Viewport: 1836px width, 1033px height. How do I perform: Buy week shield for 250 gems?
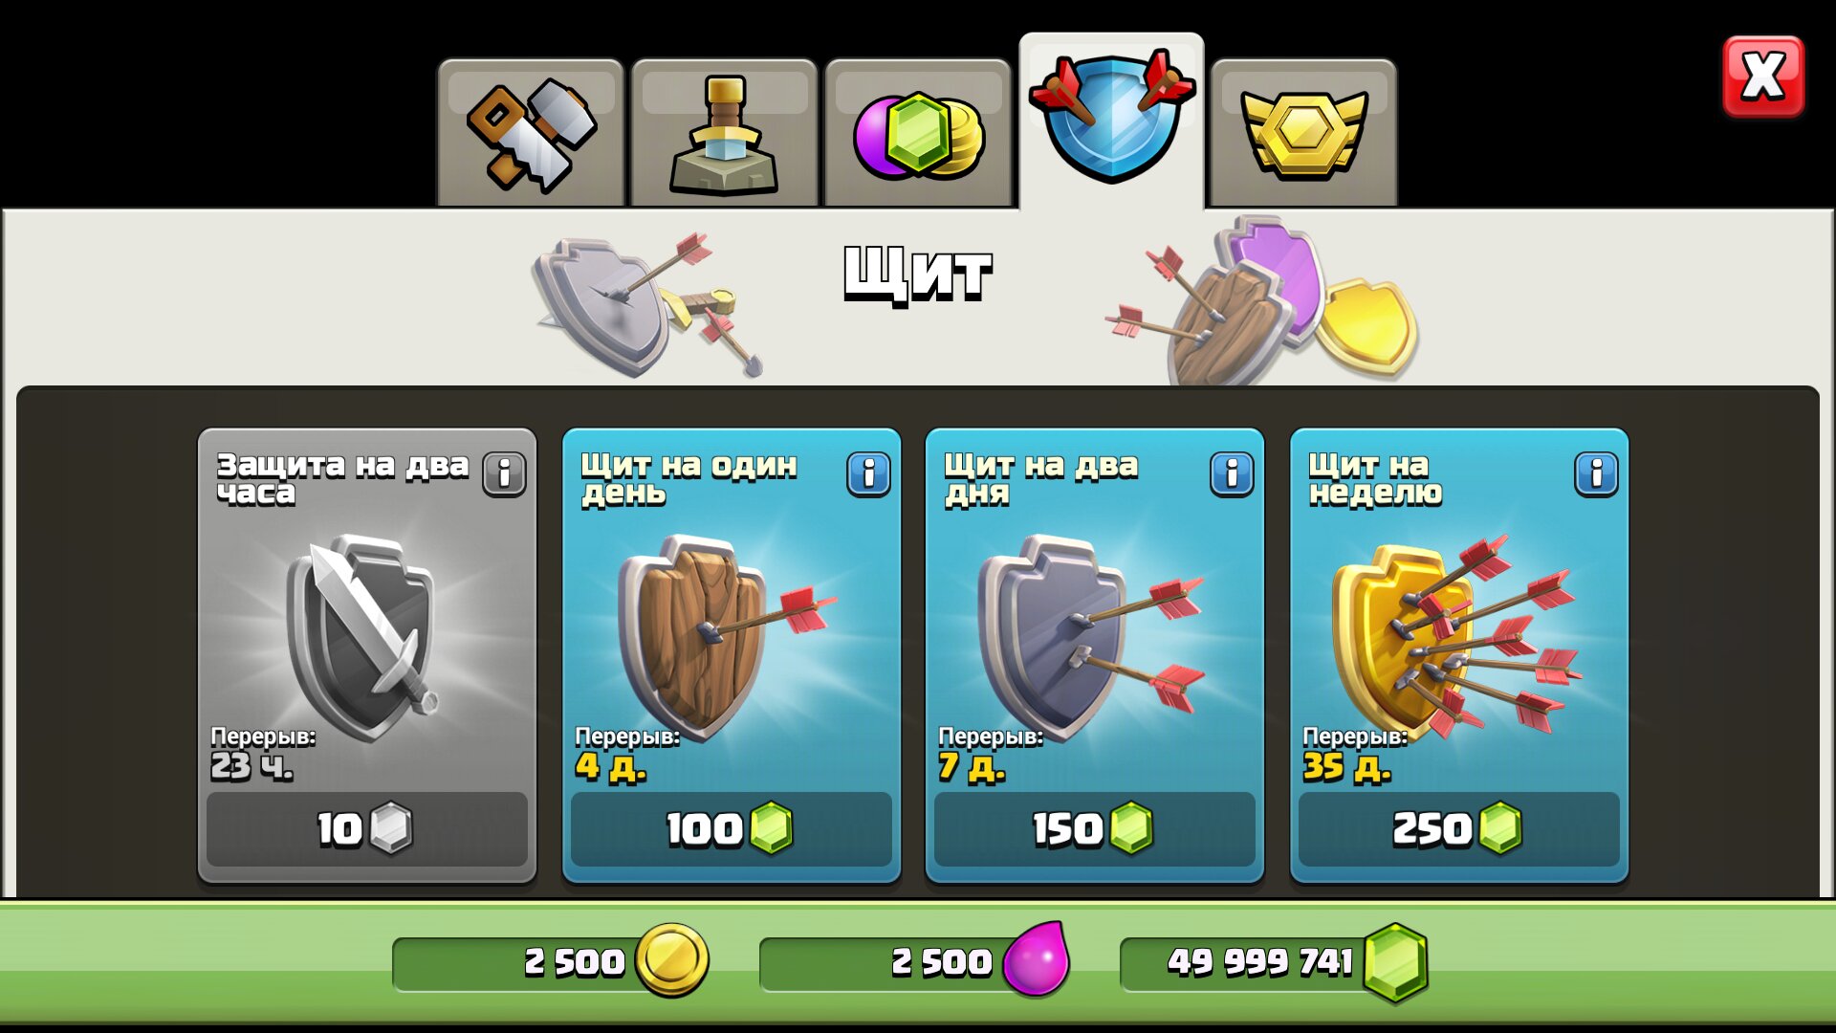point(1459,829)
